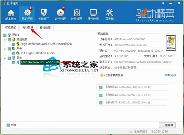The width and height of the screenshot is (184, 135).
Task: Open the 驱动程序 gear icon
Action: pyautogui.click(x=27, y=14)
